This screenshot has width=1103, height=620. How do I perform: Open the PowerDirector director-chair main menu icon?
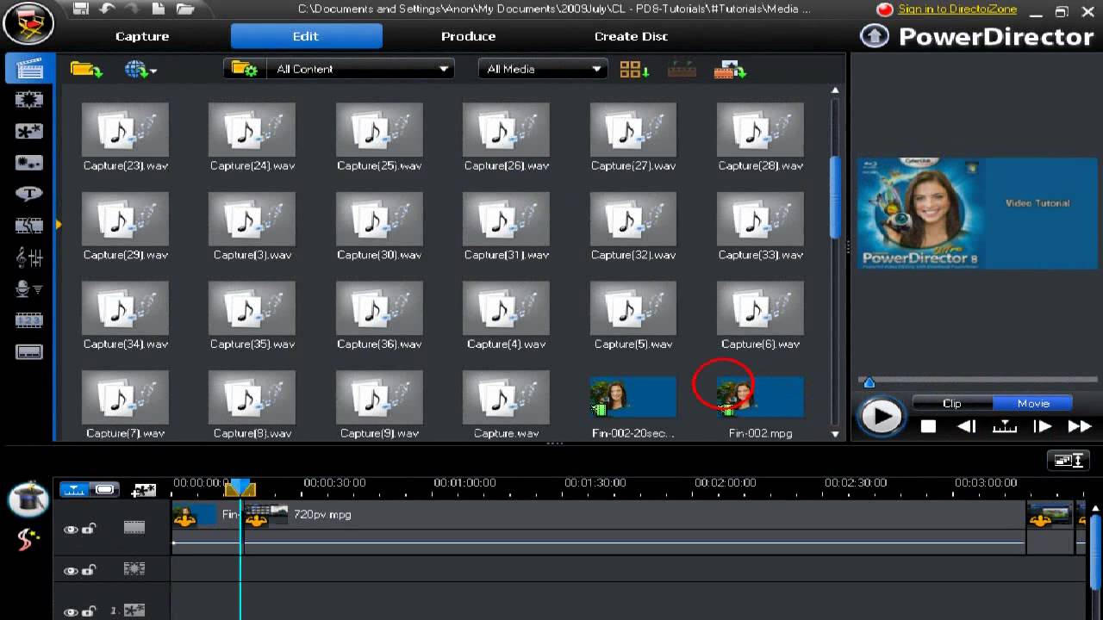coord(28,23)
